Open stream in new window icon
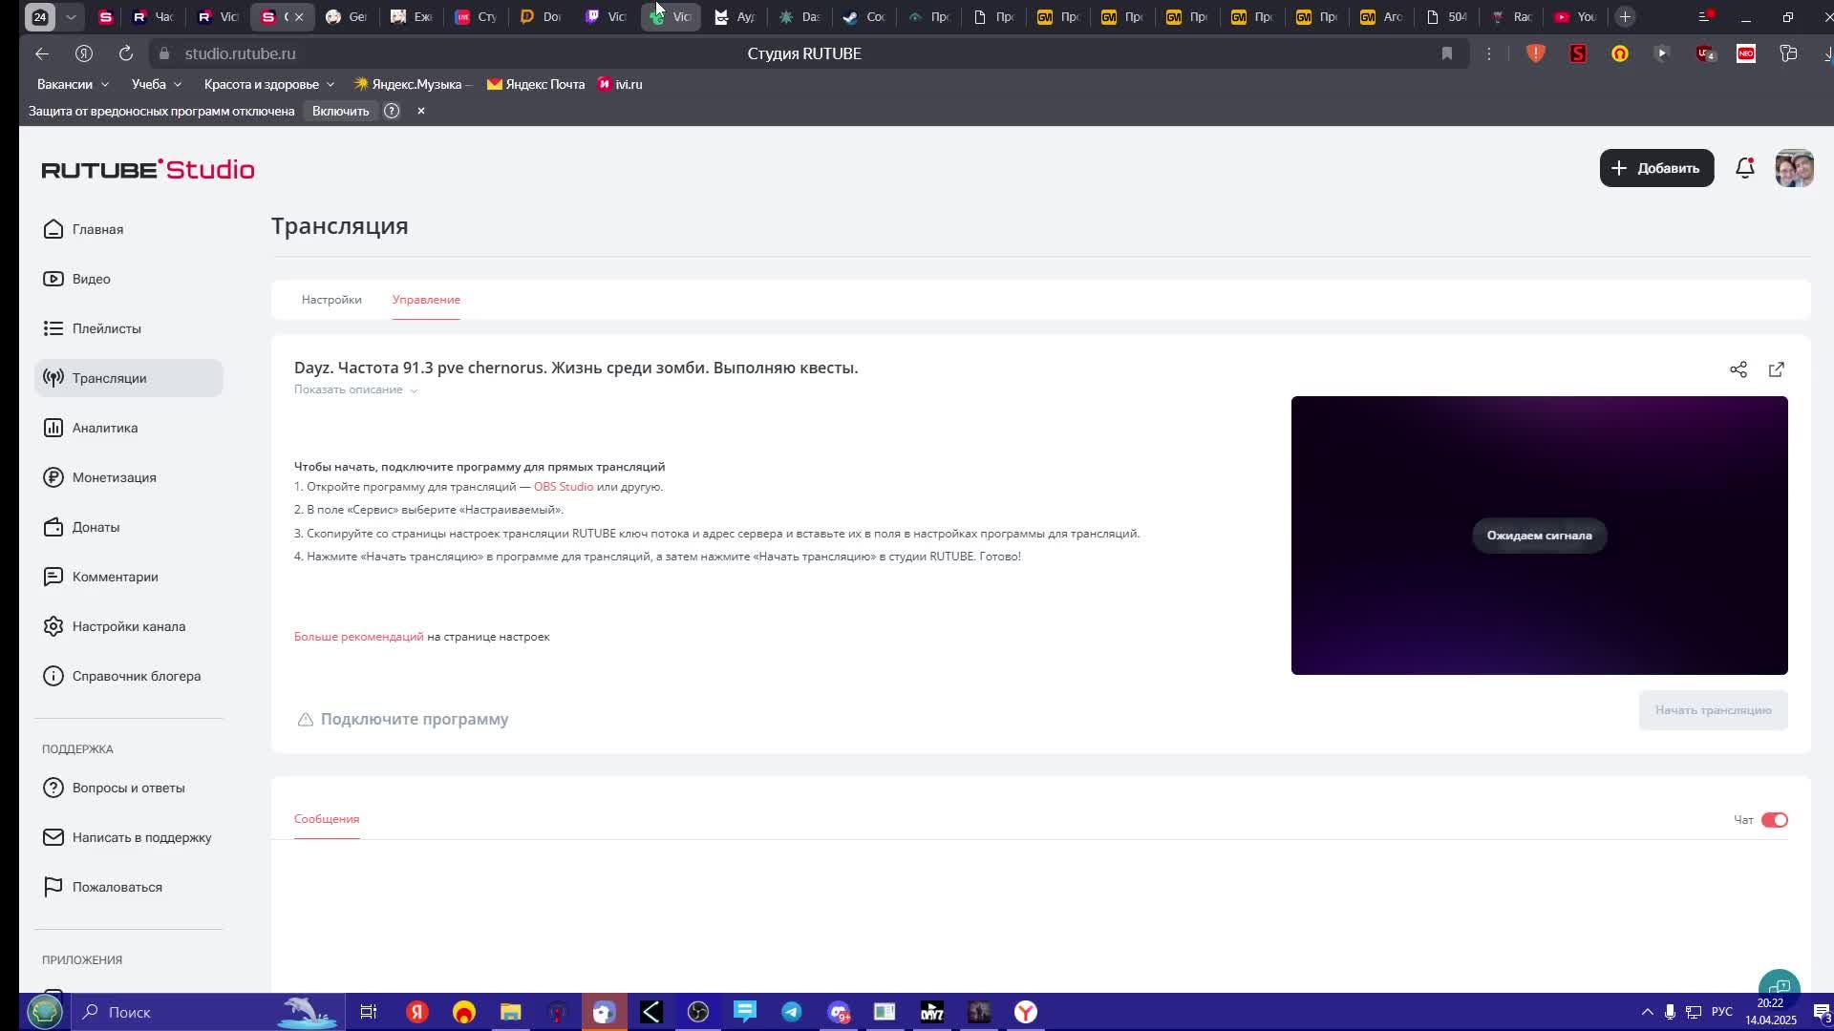The height and width of the screenshot is (1031, 1834). coord(1776,369)
